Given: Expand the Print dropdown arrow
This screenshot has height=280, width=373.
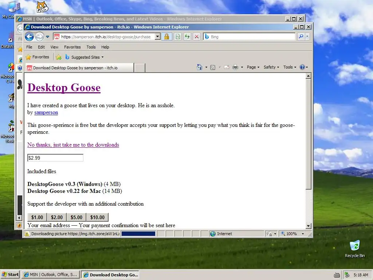Looking at the screenshot, I should [x=242, y=67].
